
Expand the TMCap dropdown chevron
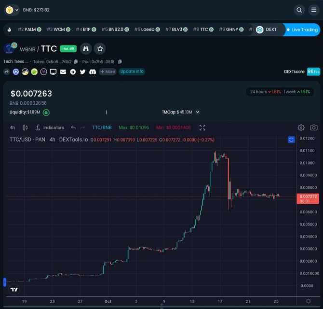197,112
